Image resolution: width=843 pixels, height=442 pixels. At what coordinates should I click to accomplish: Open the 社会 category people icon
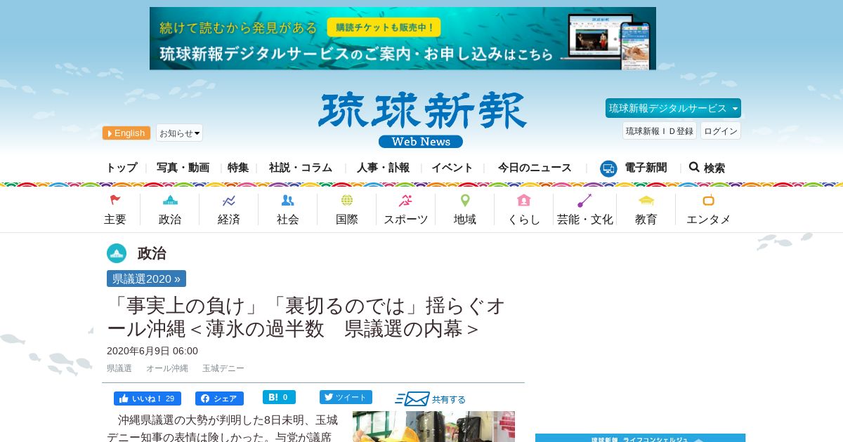(287, 201)
